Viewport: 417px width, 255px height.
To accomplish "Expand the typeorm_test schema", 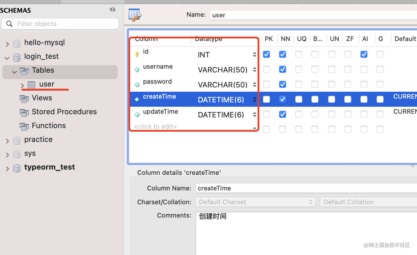I will pos(7,168).
